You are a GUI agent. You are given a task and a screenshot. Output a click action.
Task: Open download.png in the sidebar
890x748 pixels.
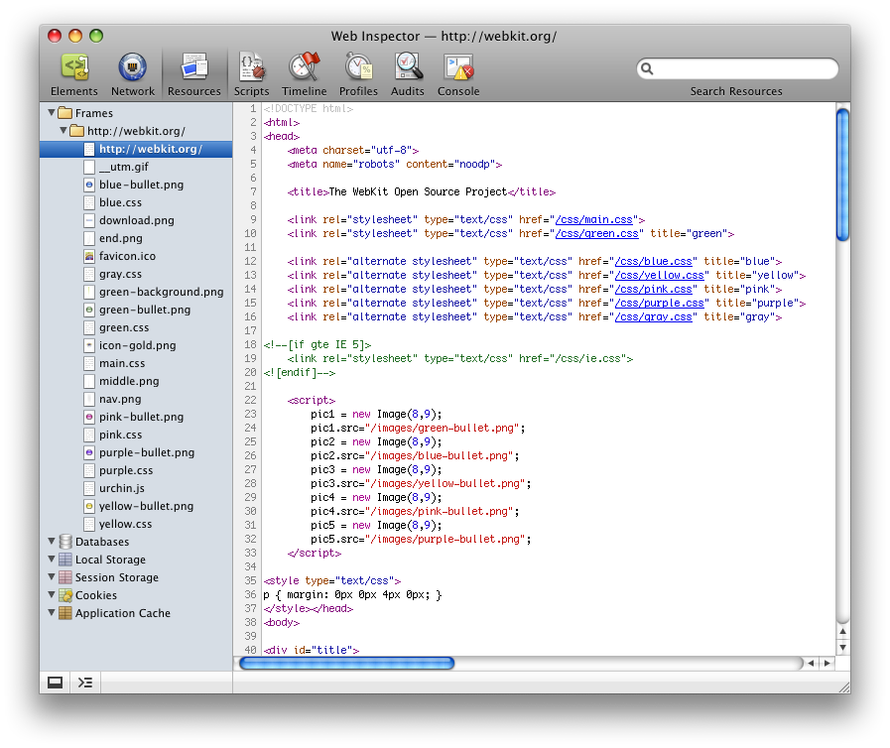coord(136,220)
